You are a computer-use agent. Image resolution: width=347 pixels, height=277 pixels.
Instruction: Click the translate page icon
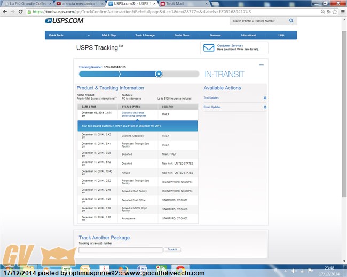329,12
